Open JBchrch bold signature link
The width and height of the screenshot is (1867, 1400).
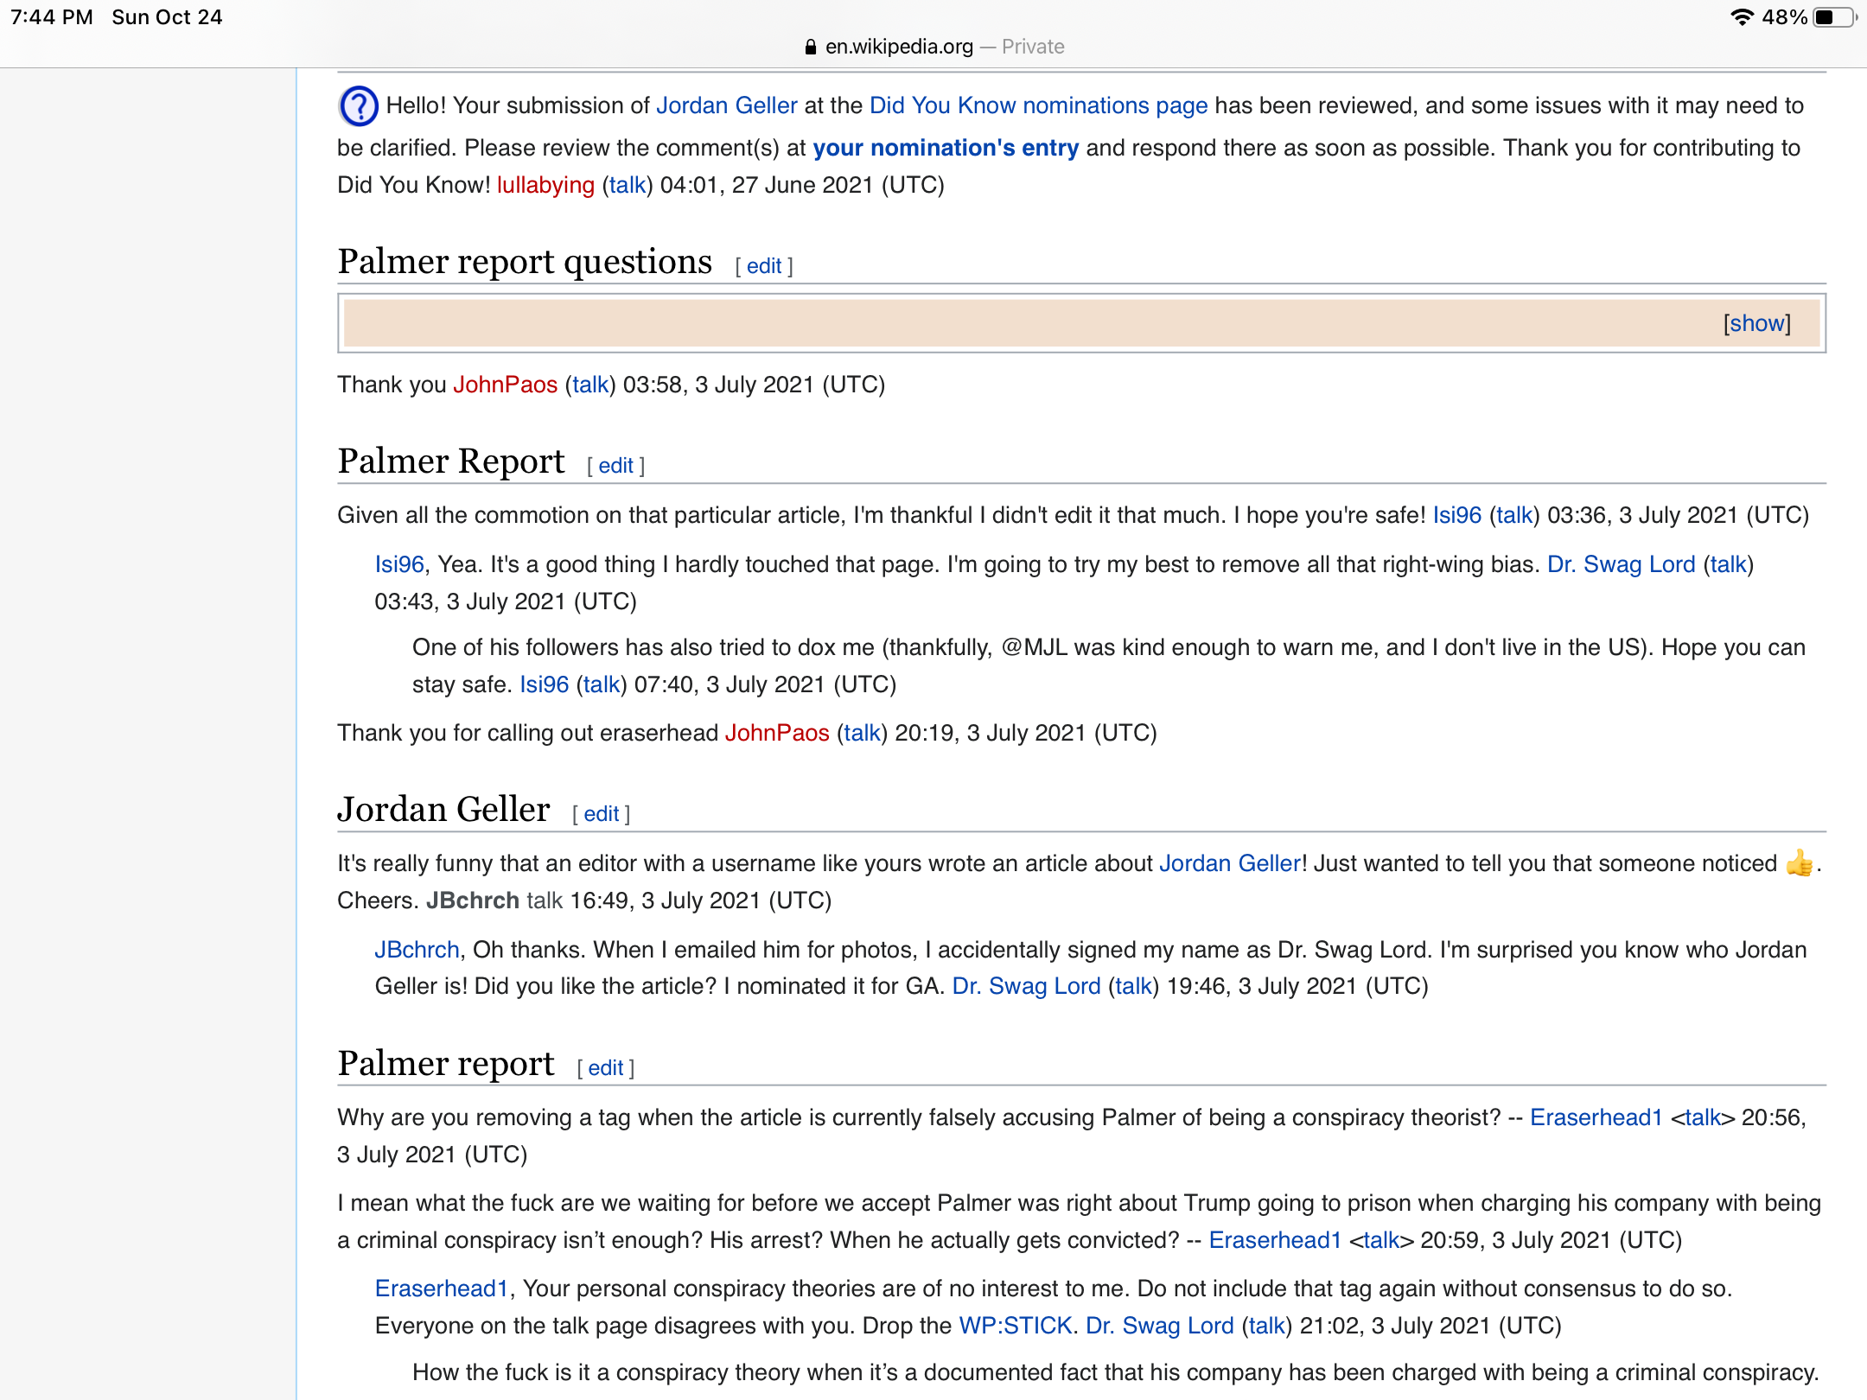point(473,900)
